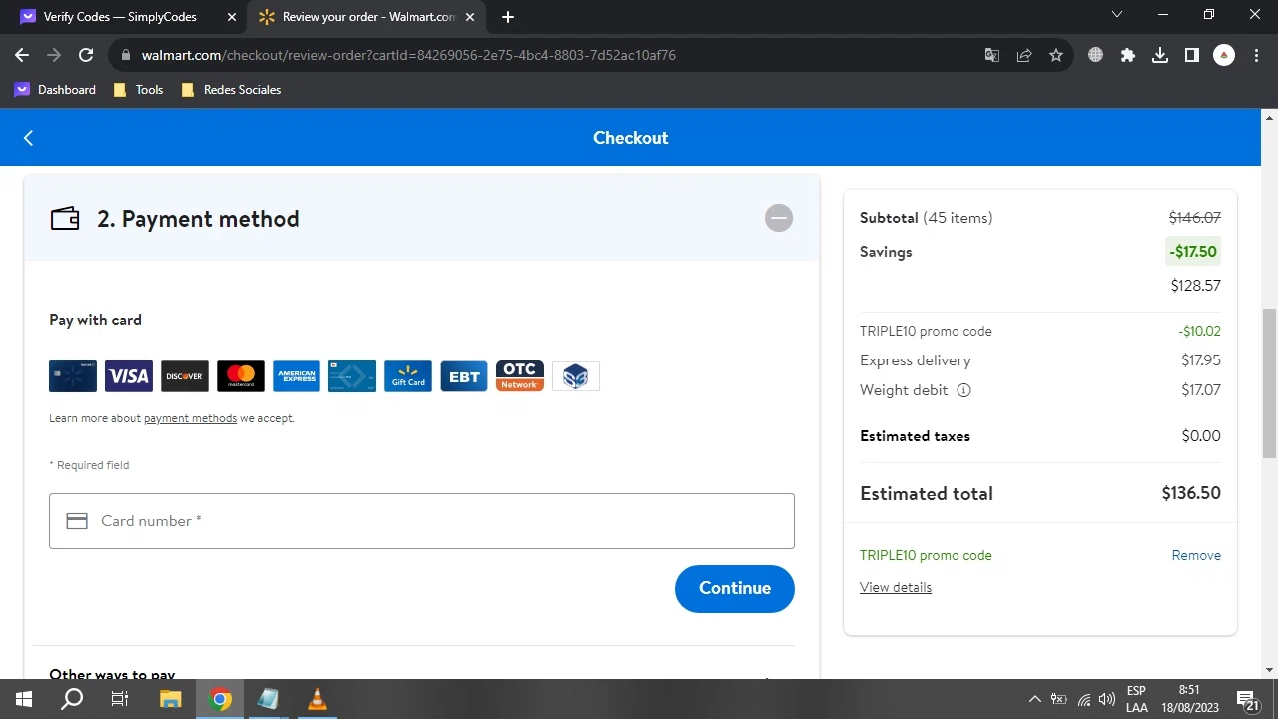
Task: Open the Windows Start menu
Action: (x=24, y=699)
